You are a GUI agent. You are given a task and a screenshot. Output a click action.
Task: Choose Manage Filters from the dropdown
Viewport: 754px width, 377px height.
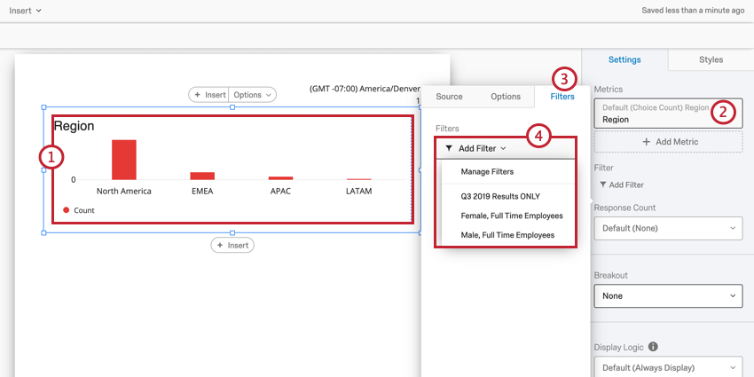[487, 171]
